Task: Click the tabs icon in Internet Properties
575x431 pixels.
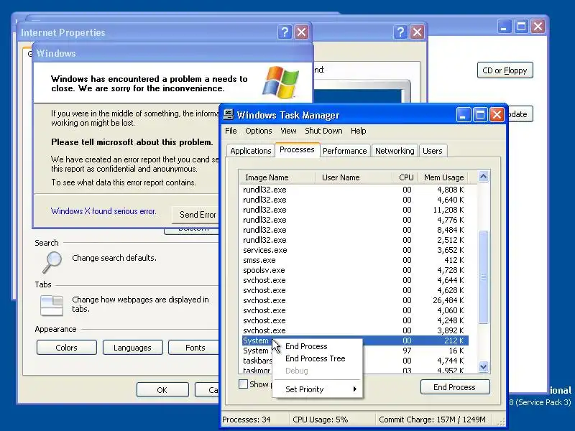Action: 51,306
